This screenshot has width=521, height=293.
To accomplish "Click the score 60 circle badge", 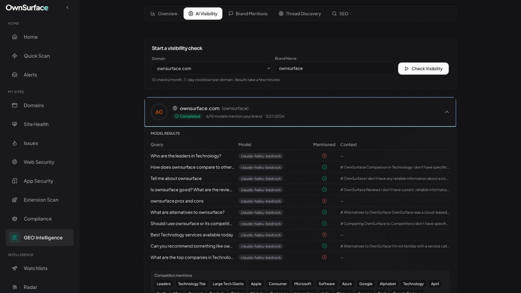I will 159,112.
